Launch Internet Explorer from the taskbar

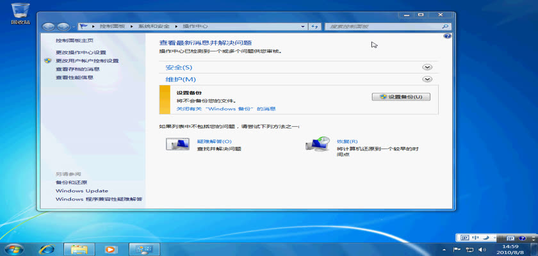[47, 248]
